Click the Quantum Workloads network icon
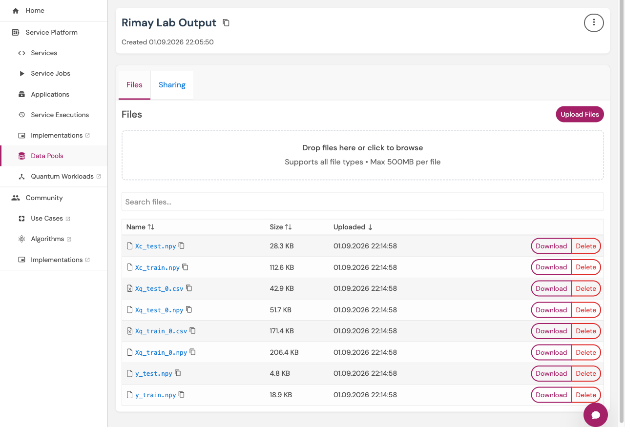Viewport: 625px width, 427px height. coord(21,176)
